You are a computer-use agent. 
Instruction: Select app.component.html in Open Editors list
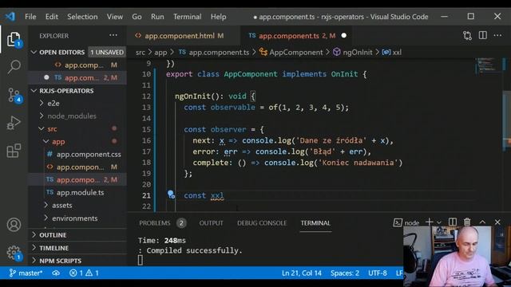pyautogui.click(x=77, y=65)
